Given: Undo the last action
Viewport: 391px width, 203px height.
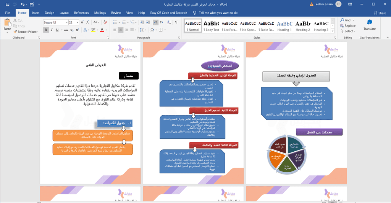Looking at the screenshot, I should (23, 4).
